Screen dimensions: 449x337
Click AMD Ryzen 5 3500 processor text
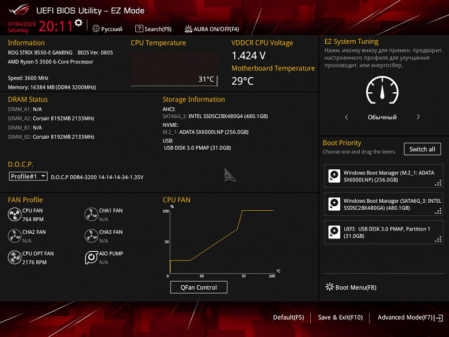pyautogui.click(x=51, y=62)
